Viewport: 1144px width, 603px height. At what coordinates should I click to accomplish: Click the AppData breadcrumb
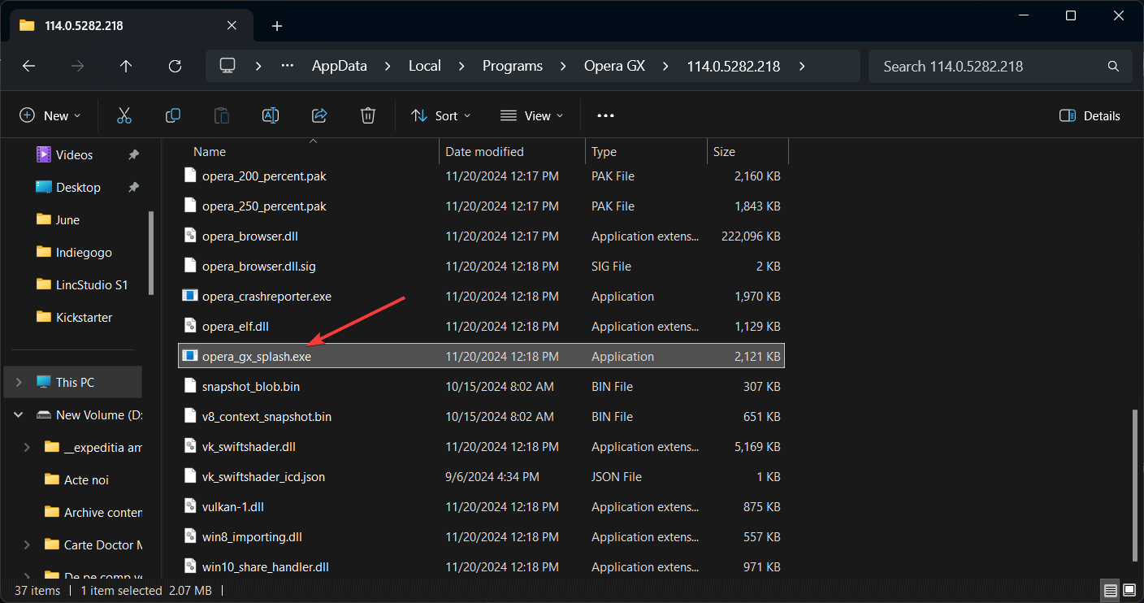pyautogui.click(x=340, y=67)
